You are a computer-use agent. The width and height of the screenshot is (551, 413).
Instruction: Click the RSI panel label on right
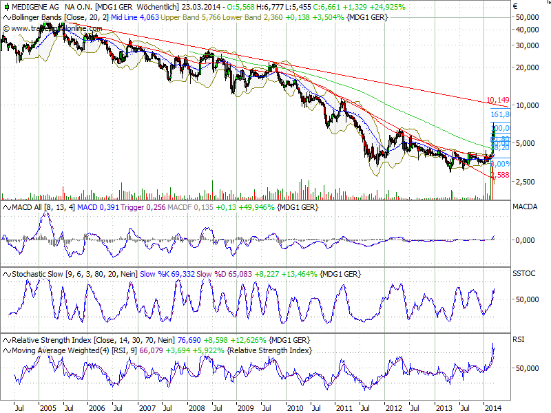pyautogui.click(x=519, y=339)
